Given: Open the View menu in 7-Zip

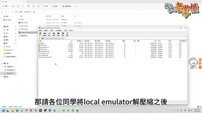Looking at the screenshot, I should tap(52, 30).
